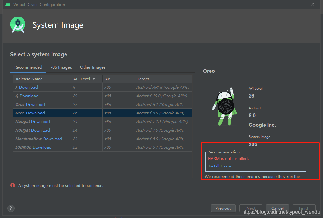Screen dimensions: 323x218
Task: Download the Nougat API 24 image
Action: tap(41, 130)
